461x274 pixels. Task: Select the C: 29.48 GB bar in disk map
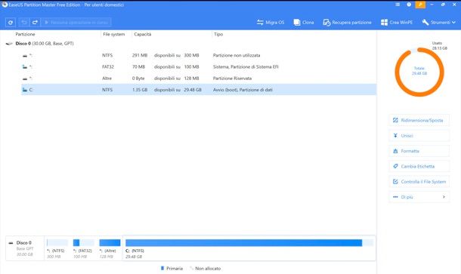coord(249,243)
